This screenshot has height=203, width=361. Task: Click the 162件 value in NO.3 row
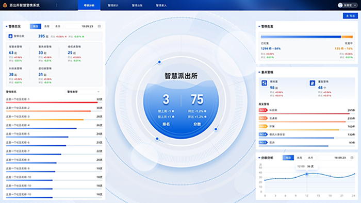351,126
